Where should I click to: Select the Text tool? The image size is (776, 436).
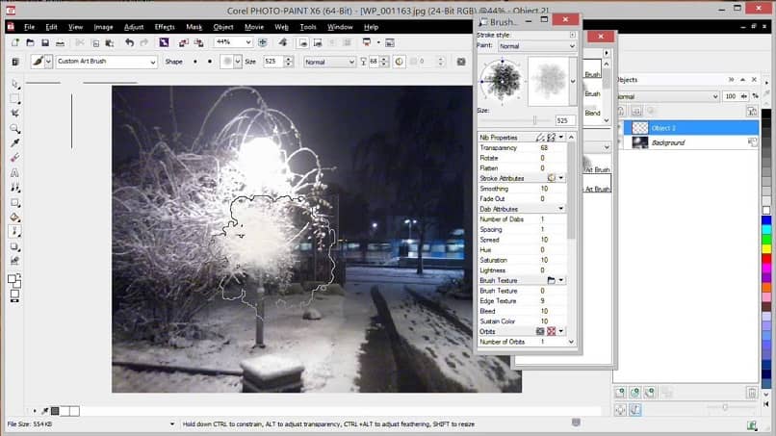pyautogui.click(x=15, y=173)
